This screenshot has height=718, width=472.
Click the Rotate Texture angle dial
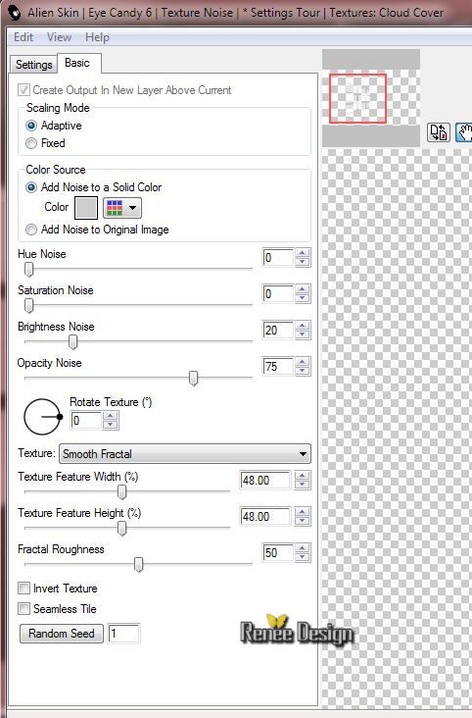(42, 416)
